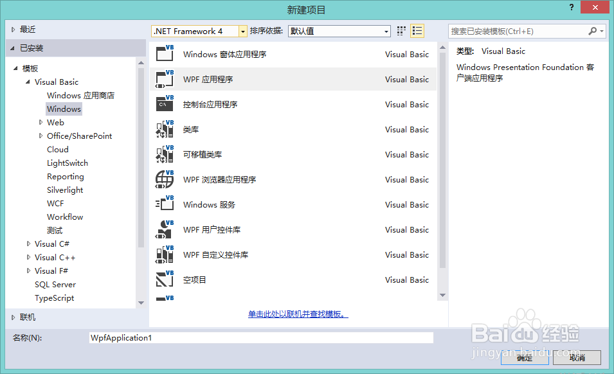Click the 单击此处以联机并查找模板 link

[x=298, y=314]
